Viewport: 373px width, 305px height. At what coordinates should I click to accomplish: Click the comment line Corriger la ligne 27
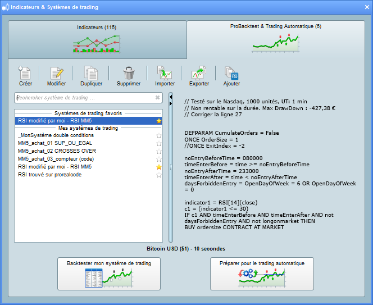click(x=213, y=115)
